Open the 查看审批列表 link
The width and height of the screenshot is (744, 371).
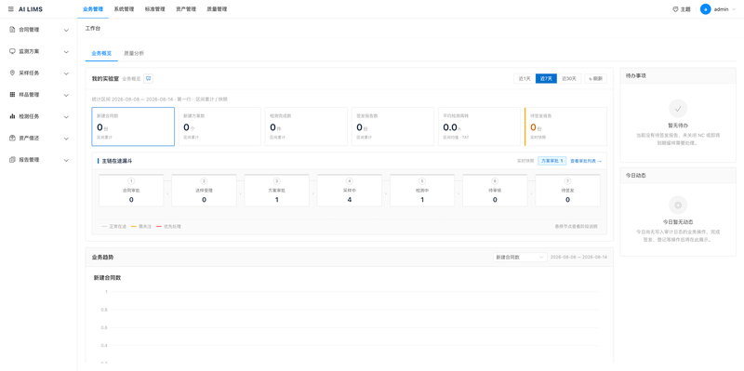point(586,161)
